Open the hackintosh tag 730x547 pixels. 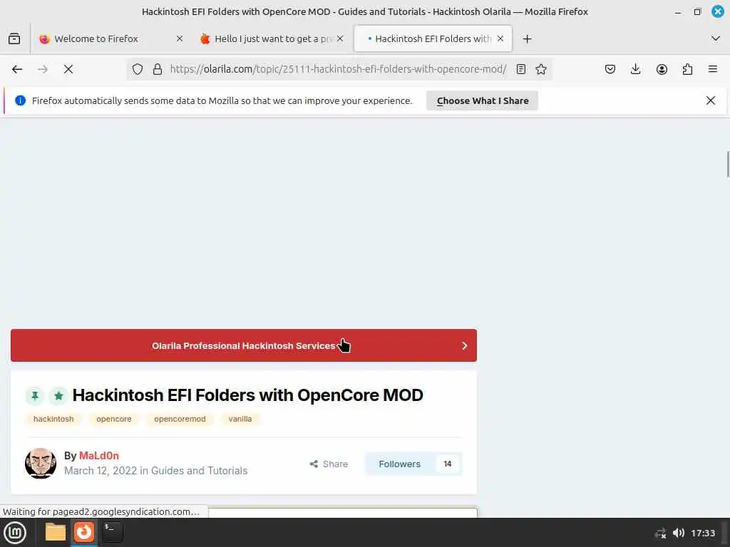53,419
